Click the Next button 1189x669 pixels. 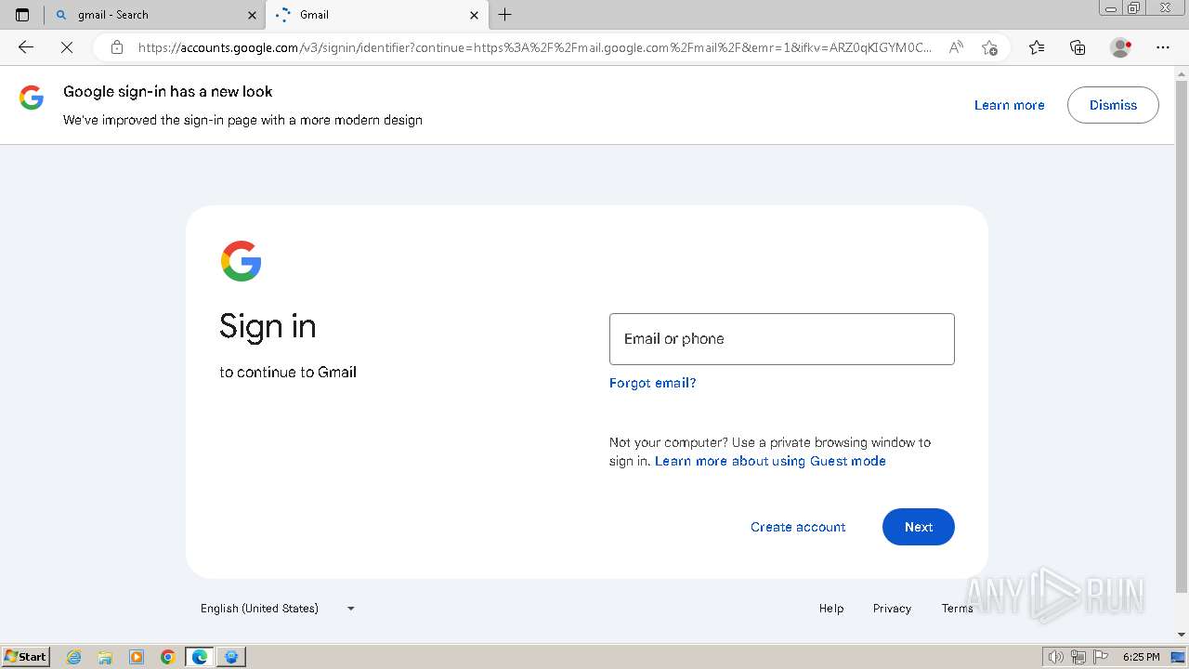click(x=918, y=527)
